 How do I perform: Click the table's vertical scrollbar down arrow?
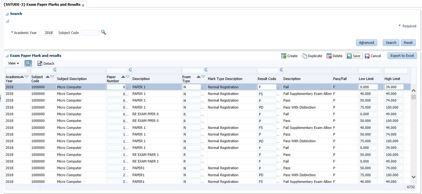point(413,177)
